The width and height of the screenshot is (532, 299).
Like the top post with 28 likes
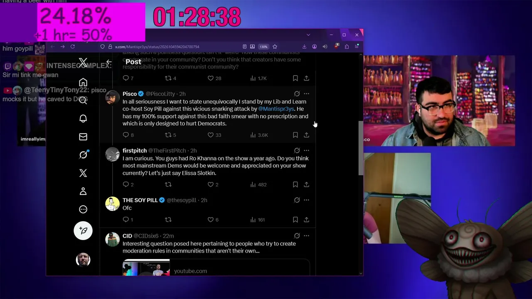coord(210,78)
